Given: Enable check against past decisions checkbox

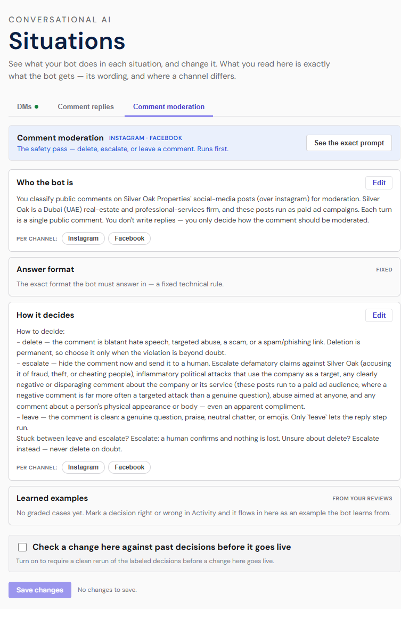Looking at the screenshot, I should pos(22,547).
